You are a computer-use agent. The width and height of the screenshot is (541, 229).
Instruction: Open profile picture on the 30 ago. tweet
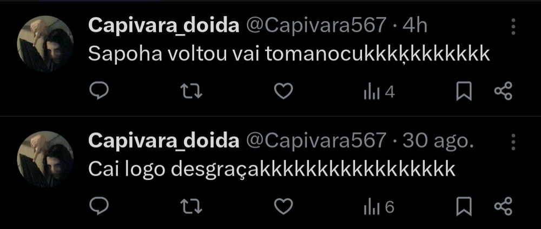tap(45, 159)
